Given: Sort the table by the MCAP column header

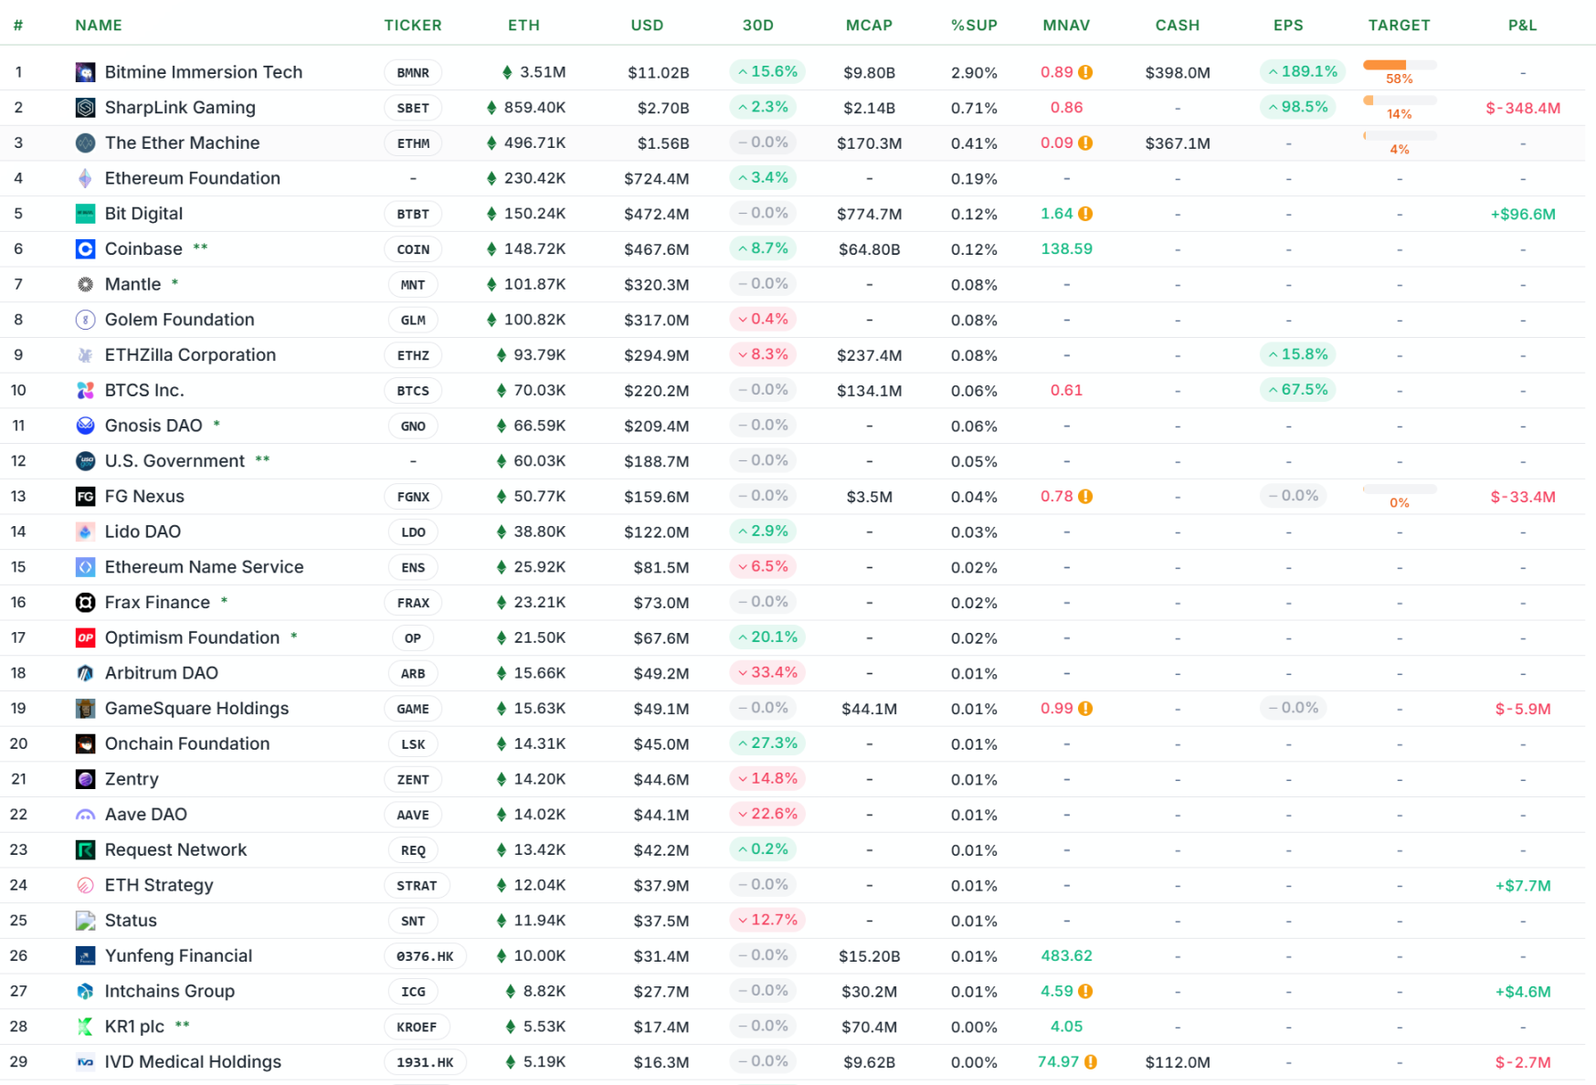Looking at the screenshot, I should pos(869,25).
